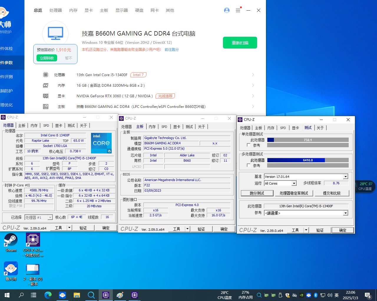The height and width of the screenshot is (301, 377).
Task: Open the All Cores dropdown
Action: [x=294, y=183]
